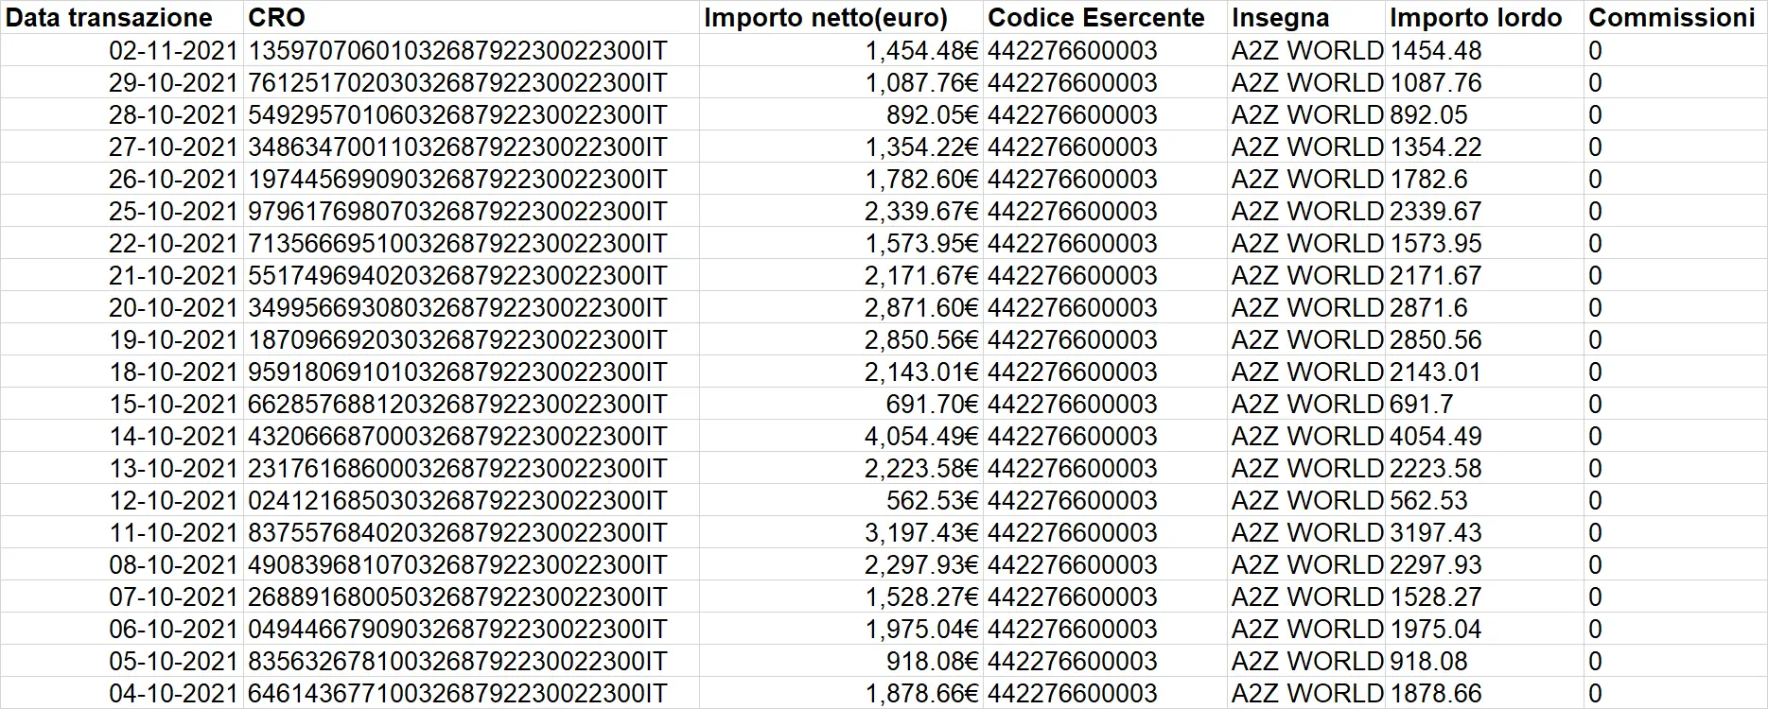Click the "Insegna" column header
The width and height of the screenshot is (1768, 709).
1279,18
